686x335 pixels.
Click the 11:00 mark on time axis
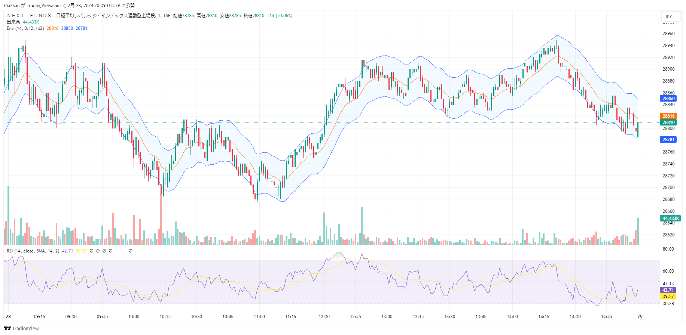(x=259, y=317)
